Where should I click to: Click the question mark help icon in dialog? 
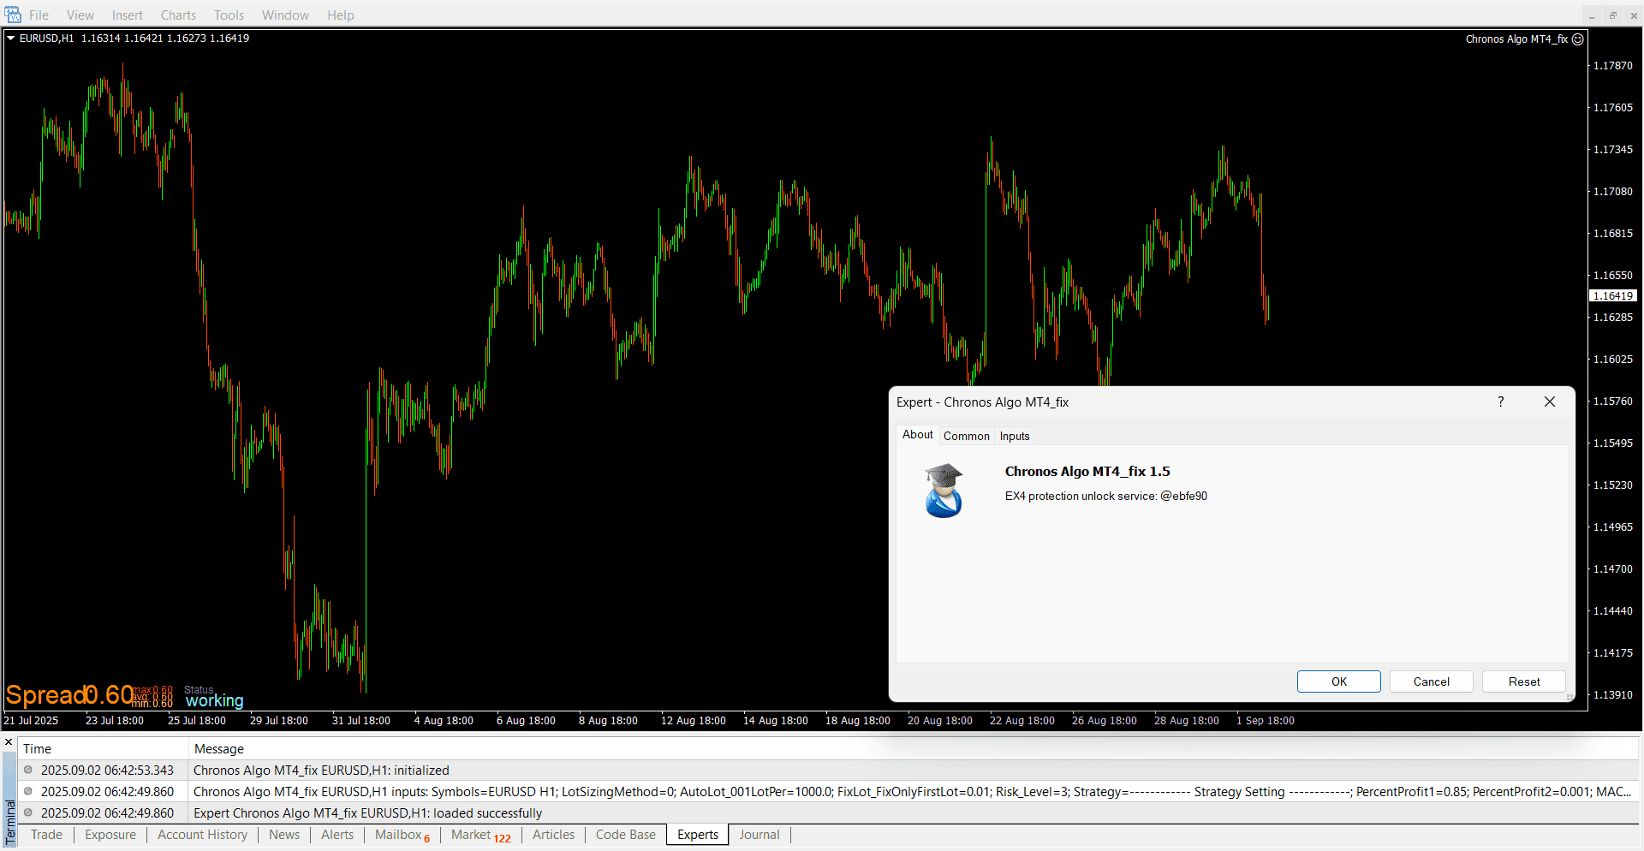click(1500, 402)
